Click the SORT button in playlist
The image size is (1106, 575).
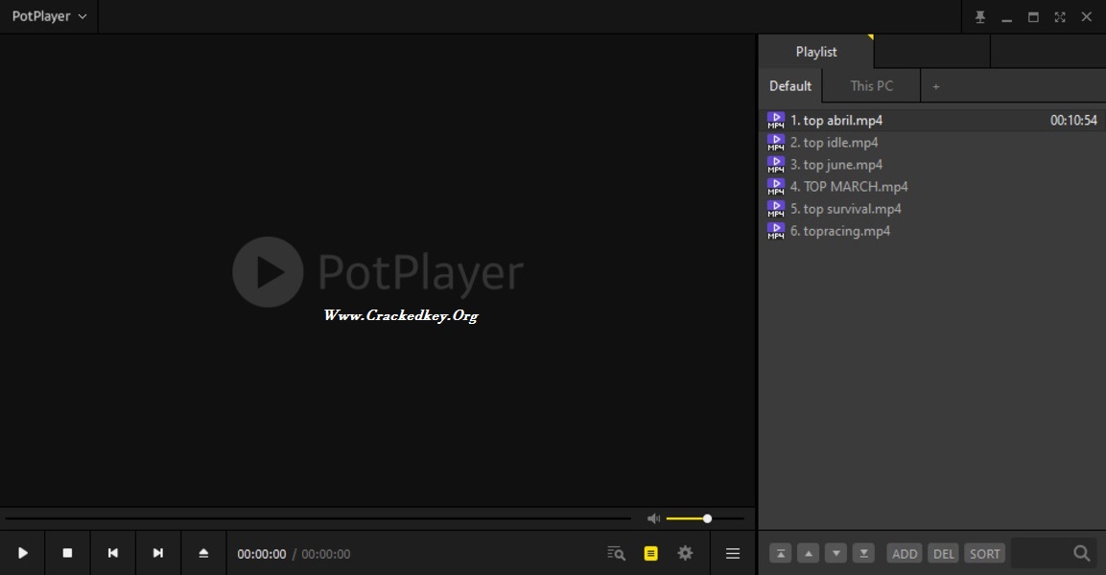pyautogui.click(x=985, y=553)
